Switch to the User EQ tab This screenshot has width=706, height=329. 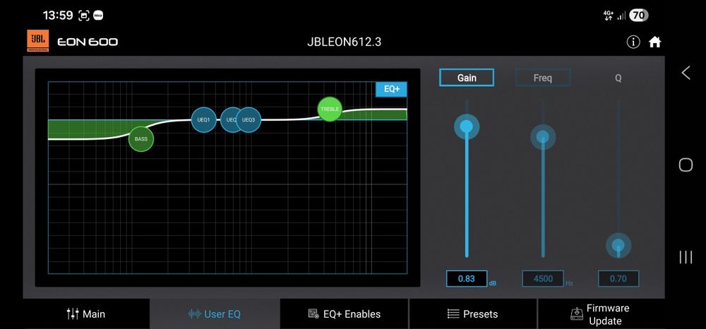[215, 313]
